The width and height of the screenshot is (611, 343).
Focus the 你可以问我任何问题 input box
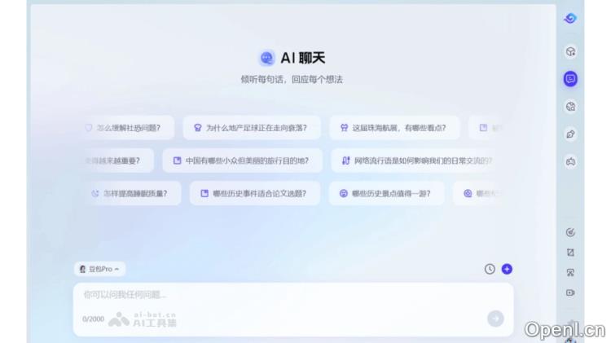point(293,310)
